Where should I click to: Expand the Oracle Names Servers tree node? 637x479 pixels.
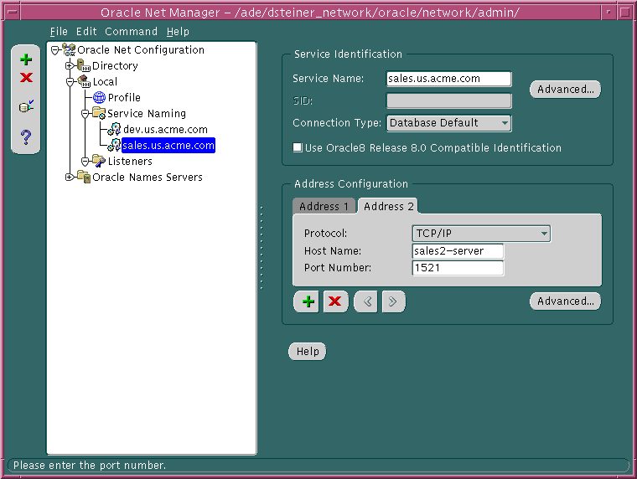point(70,177)
